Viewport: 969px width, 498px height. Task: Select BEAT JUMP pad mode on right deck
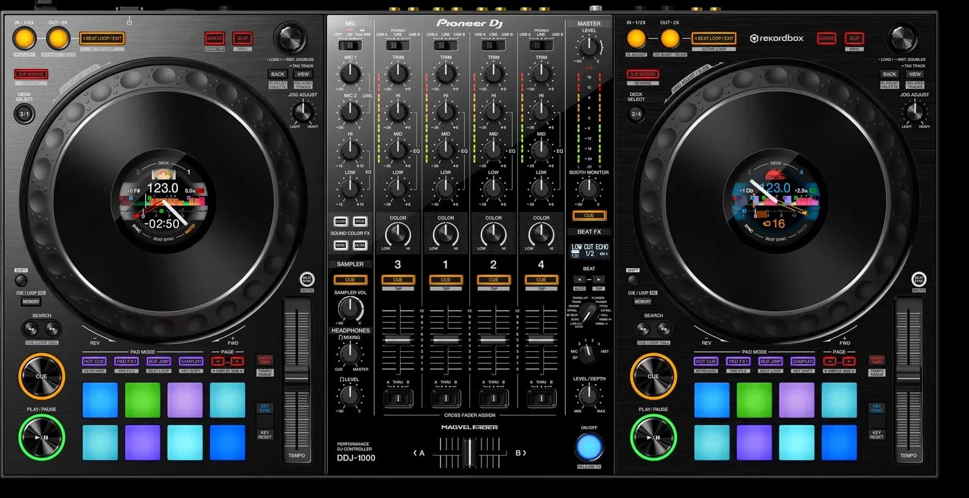point(771,362)
